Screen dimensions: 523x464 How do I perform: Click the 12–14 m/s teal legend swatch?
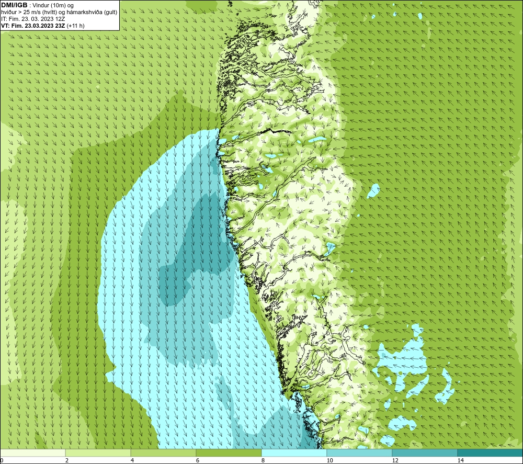point(425,453)
